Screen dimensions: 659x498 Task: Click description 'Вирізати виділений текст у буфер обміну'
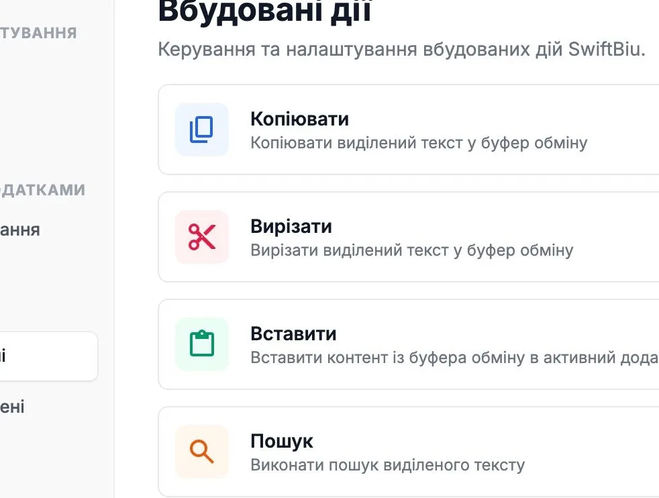(412, 250)
